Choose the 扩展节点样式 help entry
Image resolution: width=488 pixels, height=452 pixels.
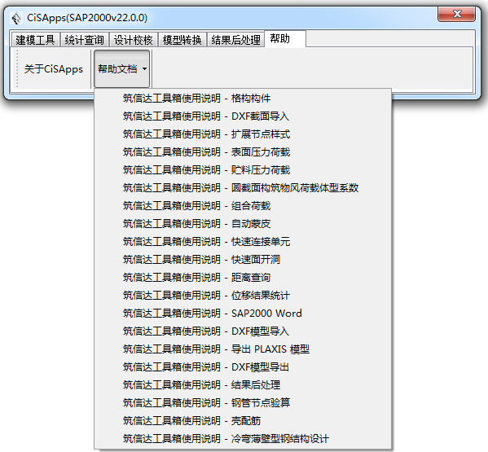point(243,134)
